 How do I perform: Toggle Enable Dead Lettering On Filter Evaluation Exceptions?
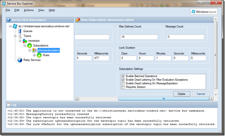coord(123,80)
